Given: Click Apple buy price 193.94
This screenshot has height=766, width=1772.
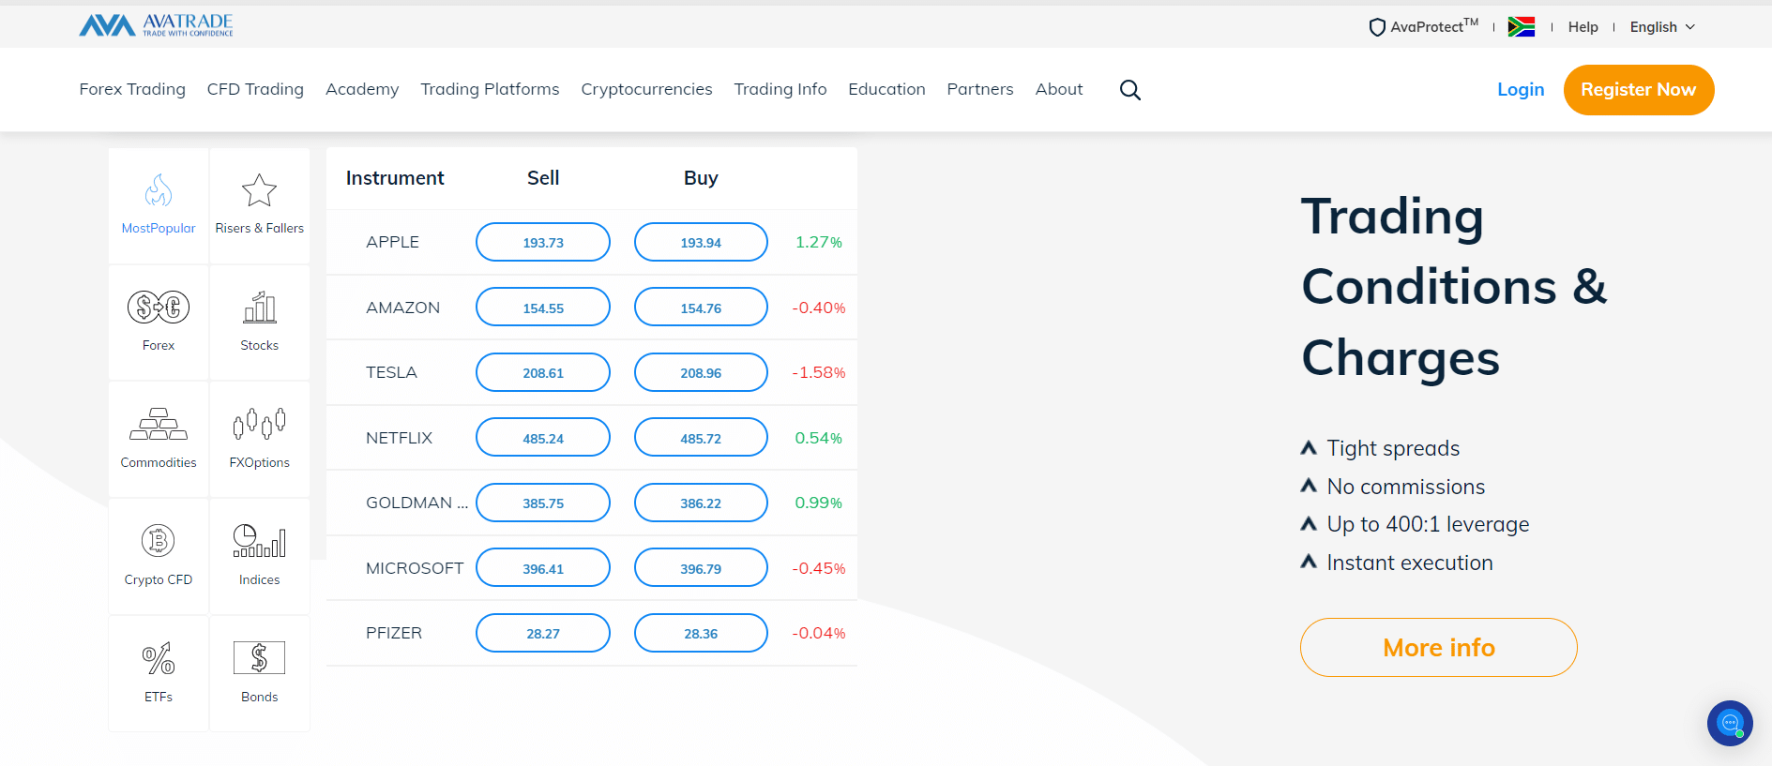Looking at the screenshot, I should (x=701, y=242).
